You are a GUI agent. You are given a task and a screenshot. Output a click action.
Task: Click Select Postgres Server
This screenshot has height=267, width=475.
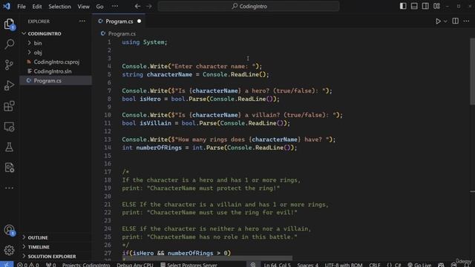(x=189, y=265)
